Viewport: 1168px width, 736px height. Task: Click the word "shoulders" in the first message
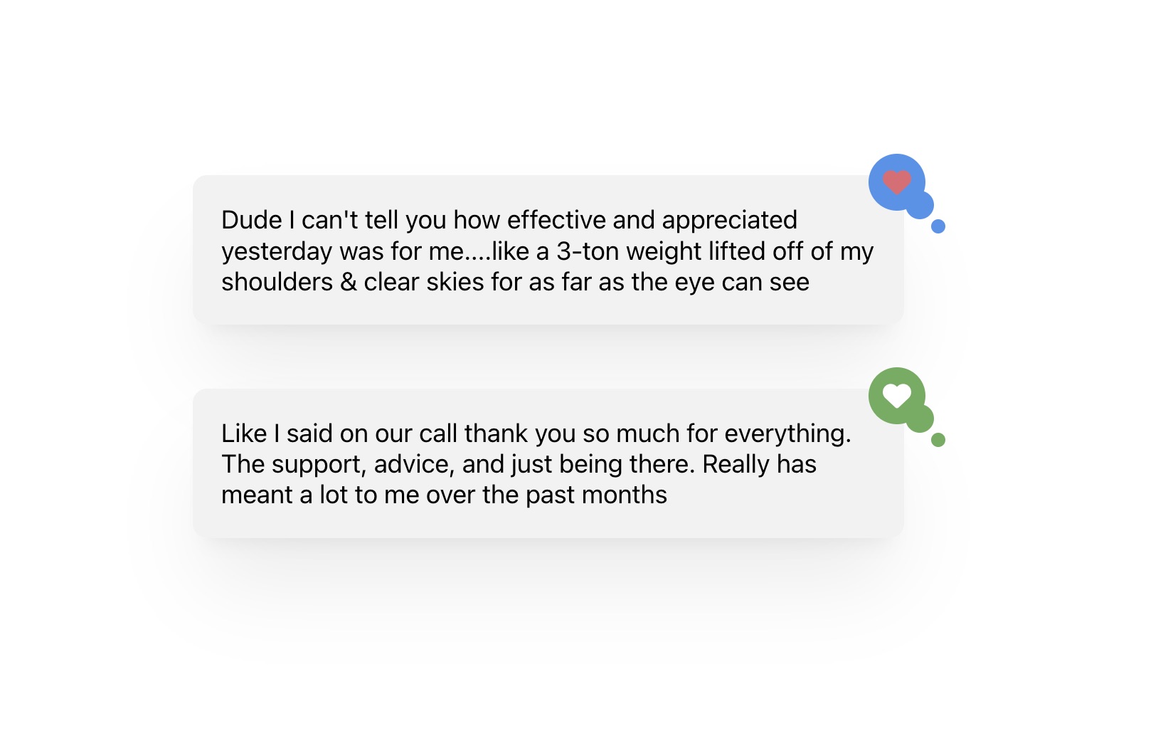(277, 282)
